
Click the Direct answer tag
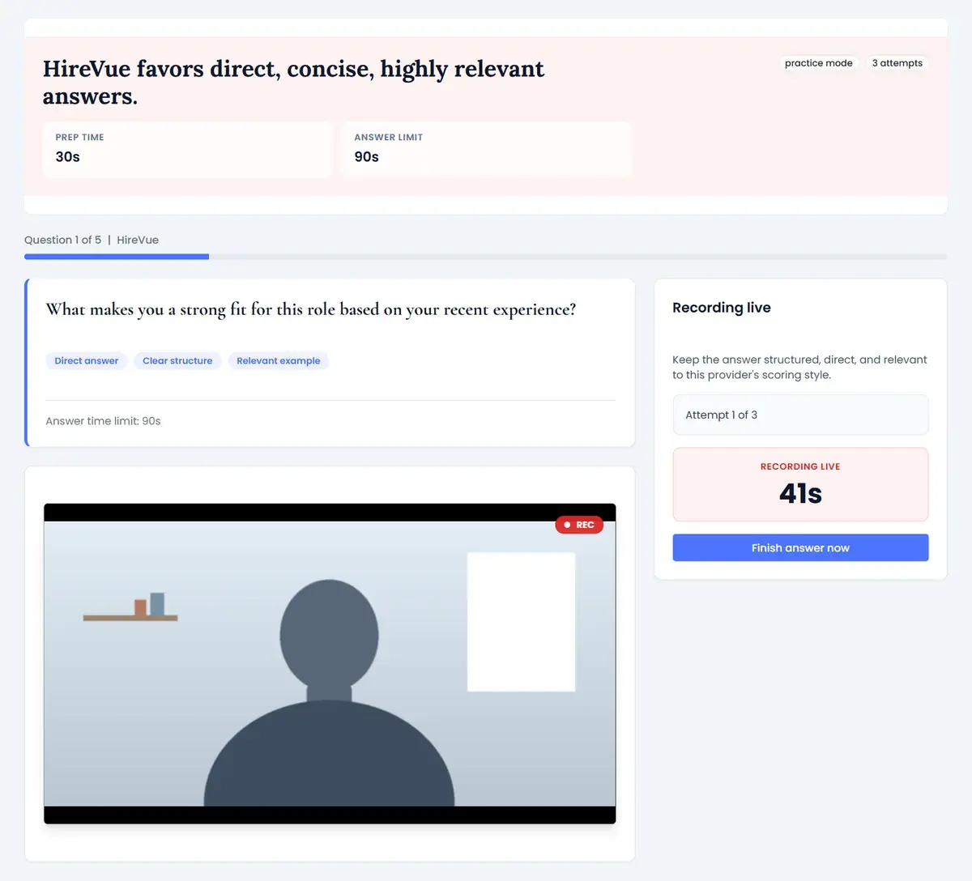pyautogui.click(x=87, y=360)
